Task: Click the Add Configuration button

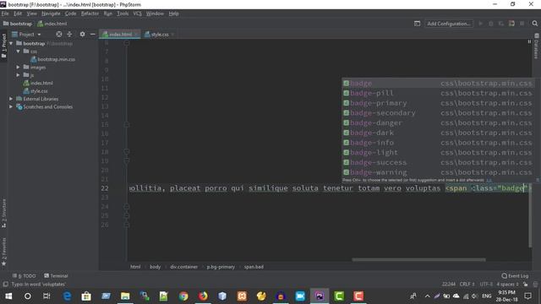Action: pyautogui.click(x=449, y=24)
